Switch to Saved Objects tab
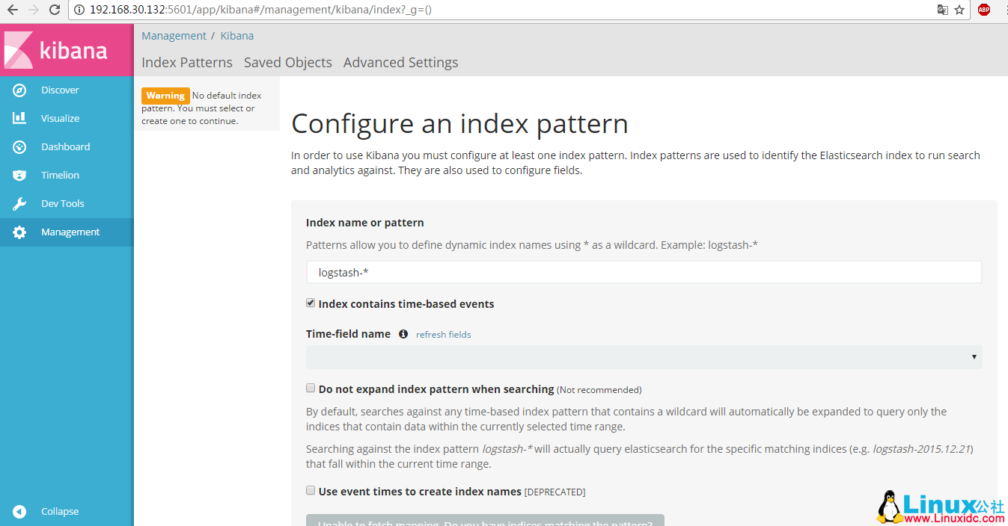 point(287,63)
